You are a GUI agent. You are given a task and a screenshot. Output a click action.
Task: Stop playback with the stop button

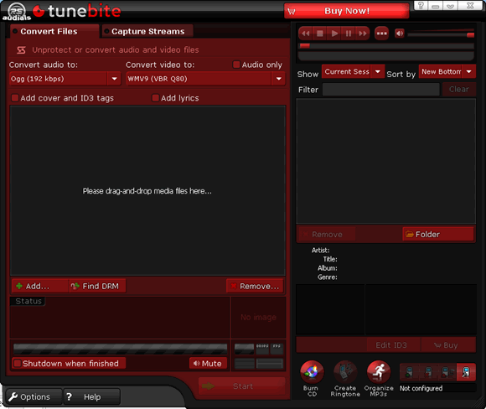320,34
